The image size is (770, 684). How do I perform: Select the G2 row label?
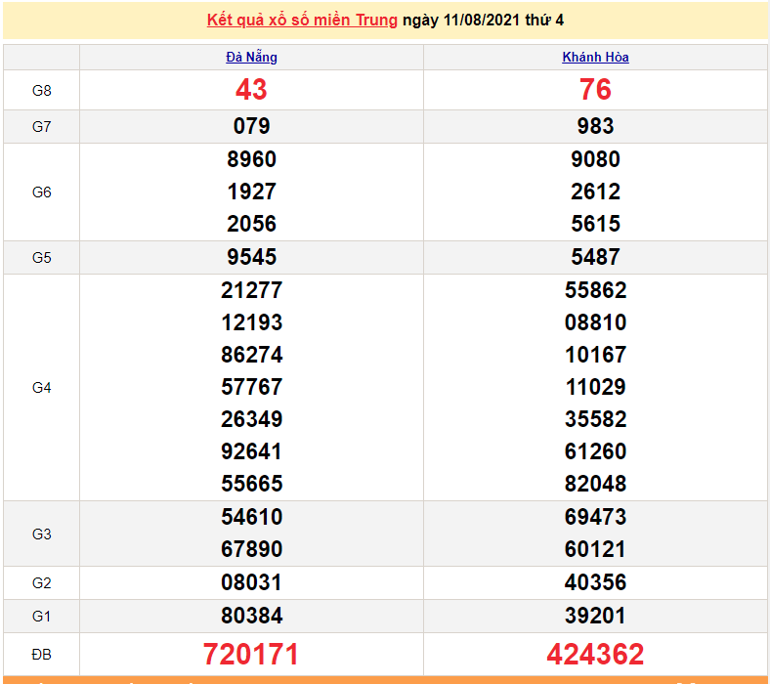[x=42, y=582]
